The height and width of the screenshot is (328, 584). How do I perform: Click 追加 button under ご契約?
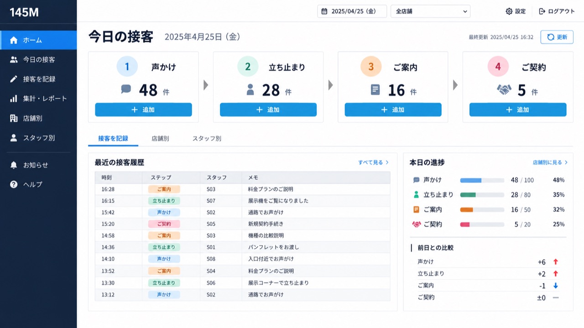click(518, 109)
